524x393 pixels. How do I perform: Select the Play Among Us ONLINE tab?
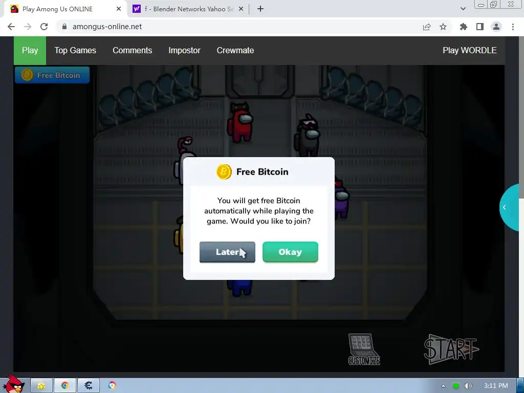65,9
